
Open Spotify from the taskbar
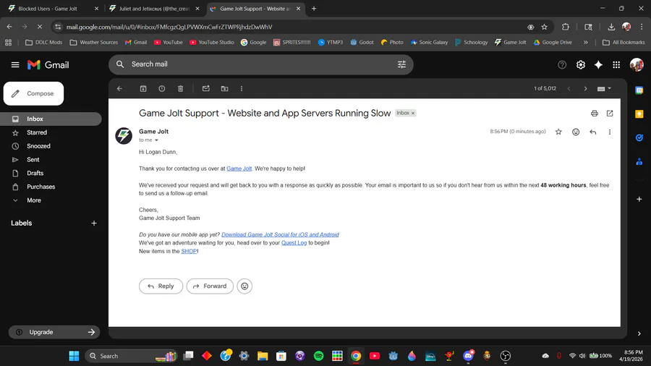[318, 356]
